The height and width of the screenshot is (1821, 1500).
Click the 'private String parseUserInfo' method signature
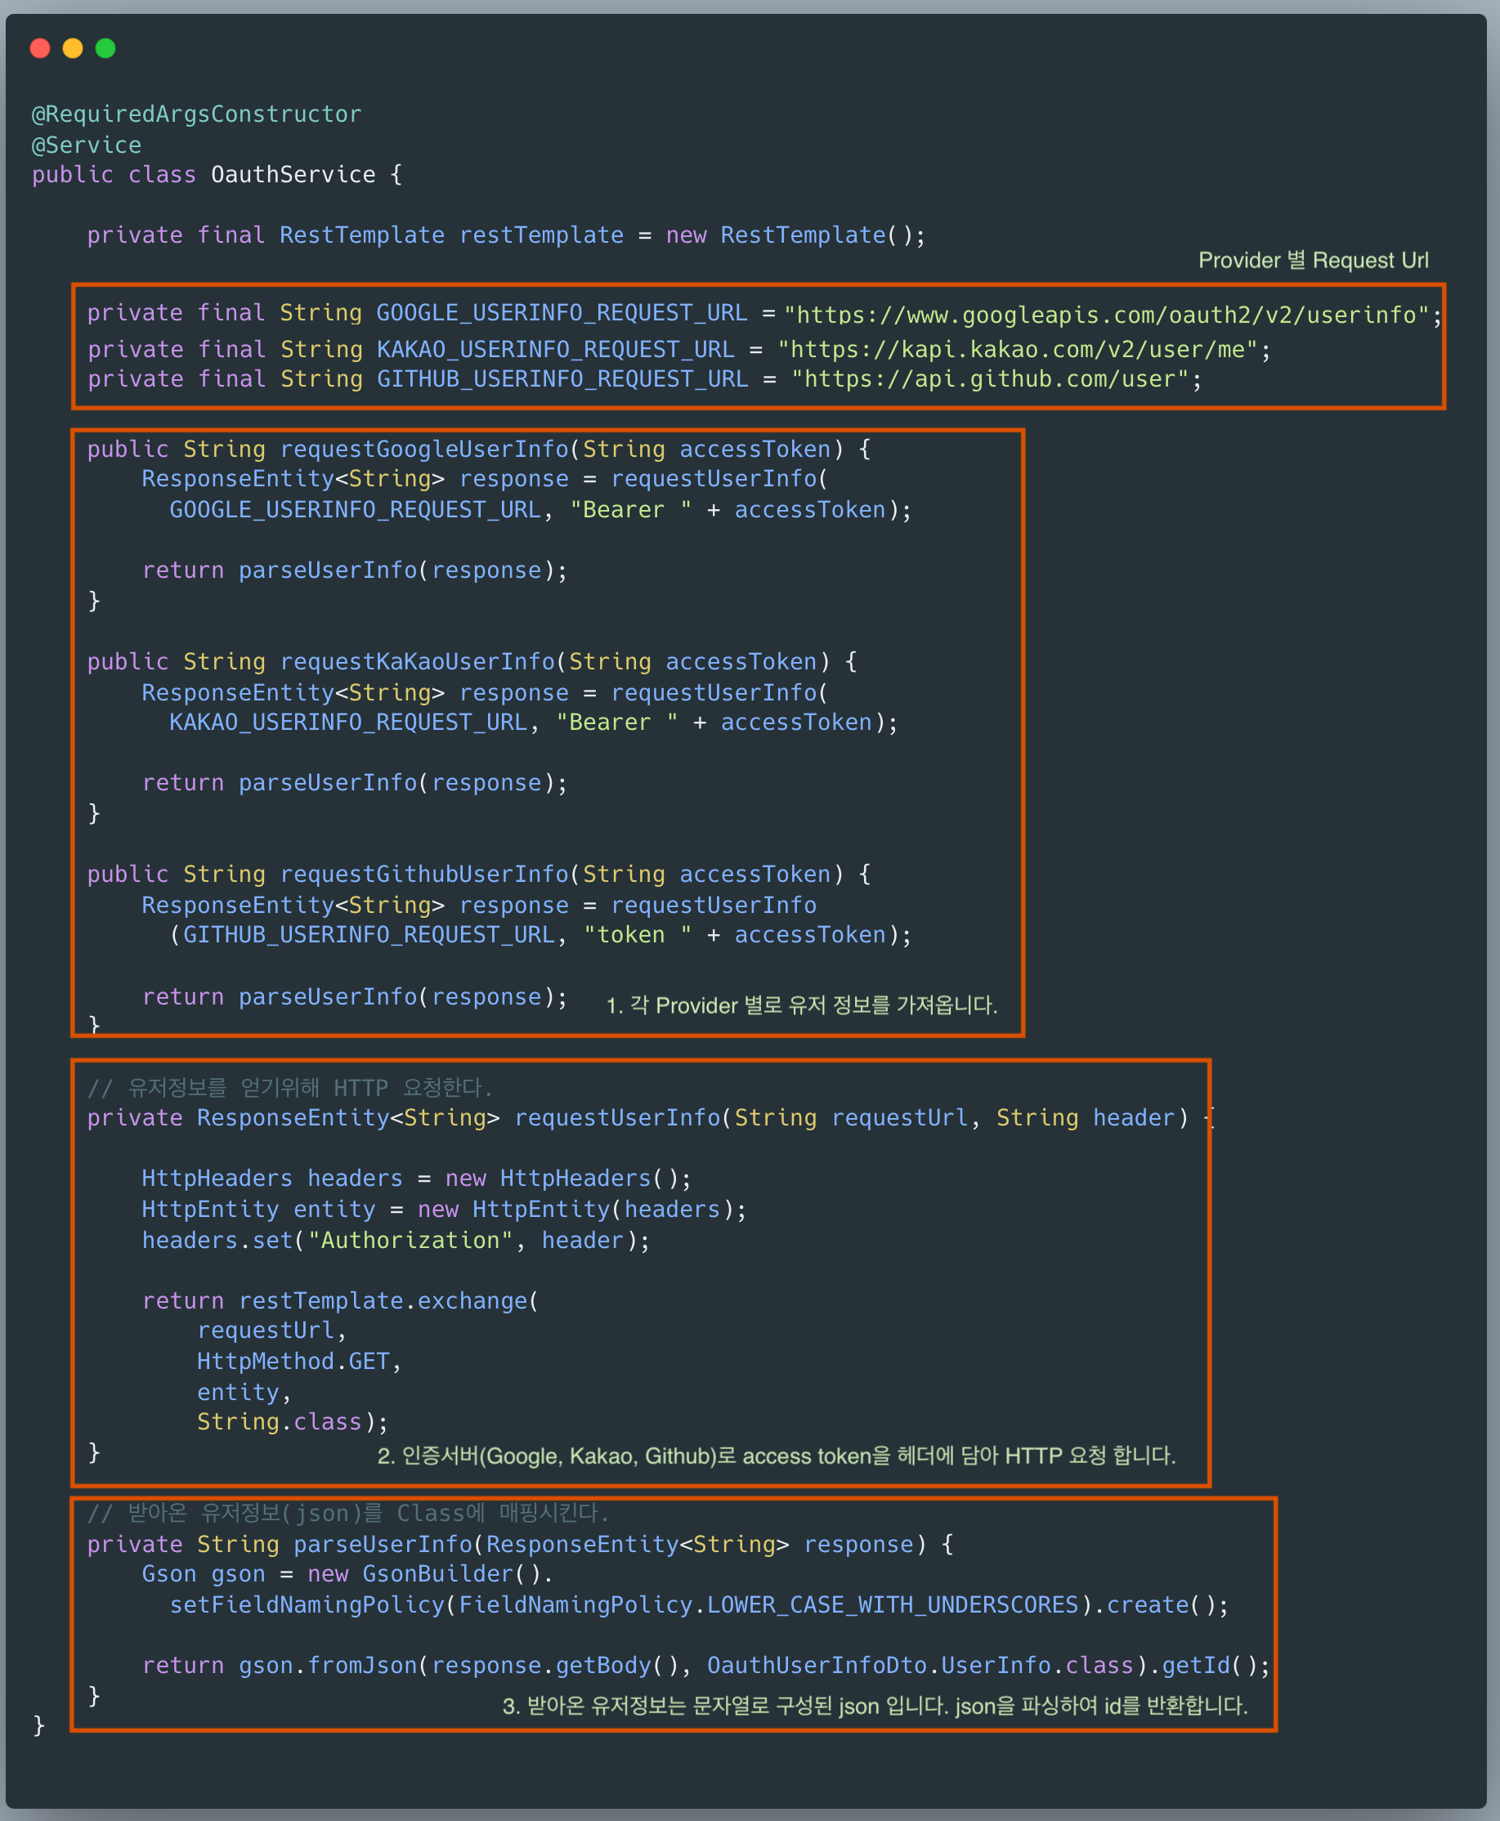pyautogui.click(x=520, y=1545)
